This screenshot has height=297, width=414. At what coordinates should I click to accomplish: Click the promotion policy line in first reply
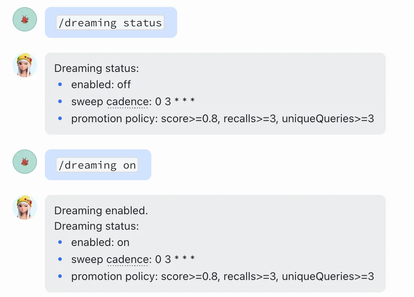point(222,119)
